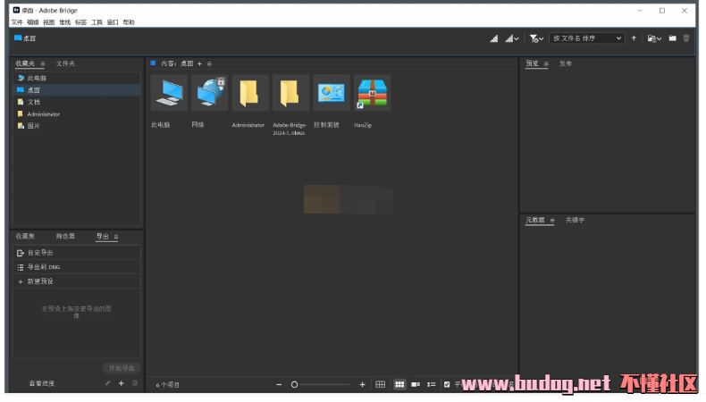Switch to thumbnails view icon
Image resolution: width=706 pixels, height=402 pixels.
[x=399, y=385]
